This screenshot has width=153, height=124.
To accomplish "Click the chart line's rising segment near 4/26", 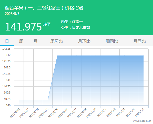I will tap(53, 78).
